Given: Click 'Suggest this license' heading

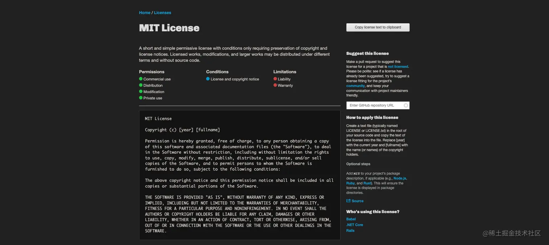Looking at the screenshot, I should pos(367,53).
